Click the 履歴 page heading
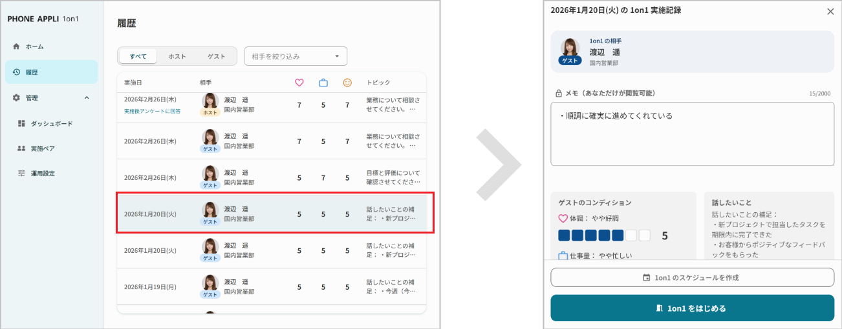The image size is (842, 329). (x=127, y=23)
